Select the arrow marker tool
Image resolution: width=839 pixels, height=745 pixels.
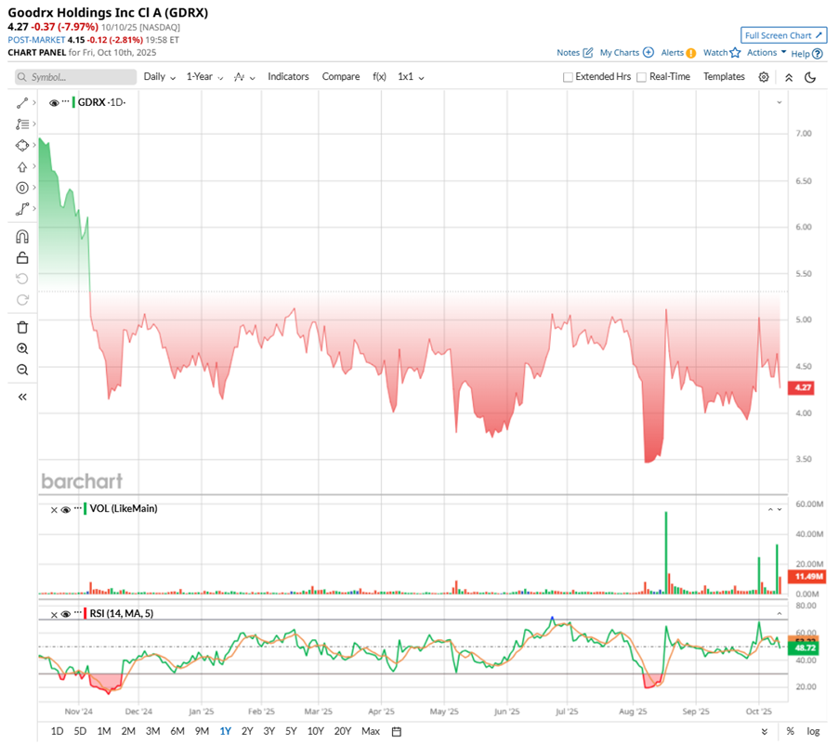(x=22, y=167)
